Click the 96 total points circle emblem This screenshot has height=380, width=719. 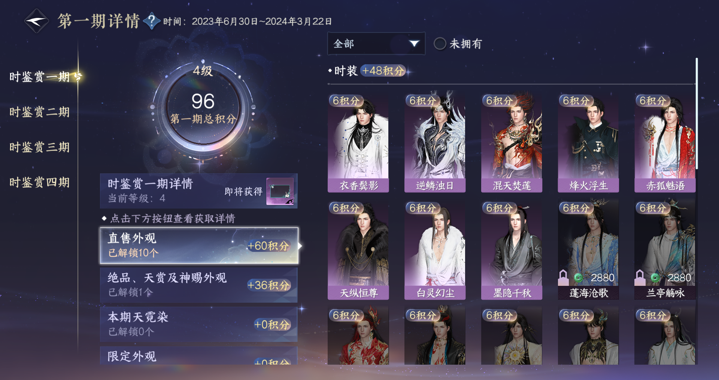(203, 108)
